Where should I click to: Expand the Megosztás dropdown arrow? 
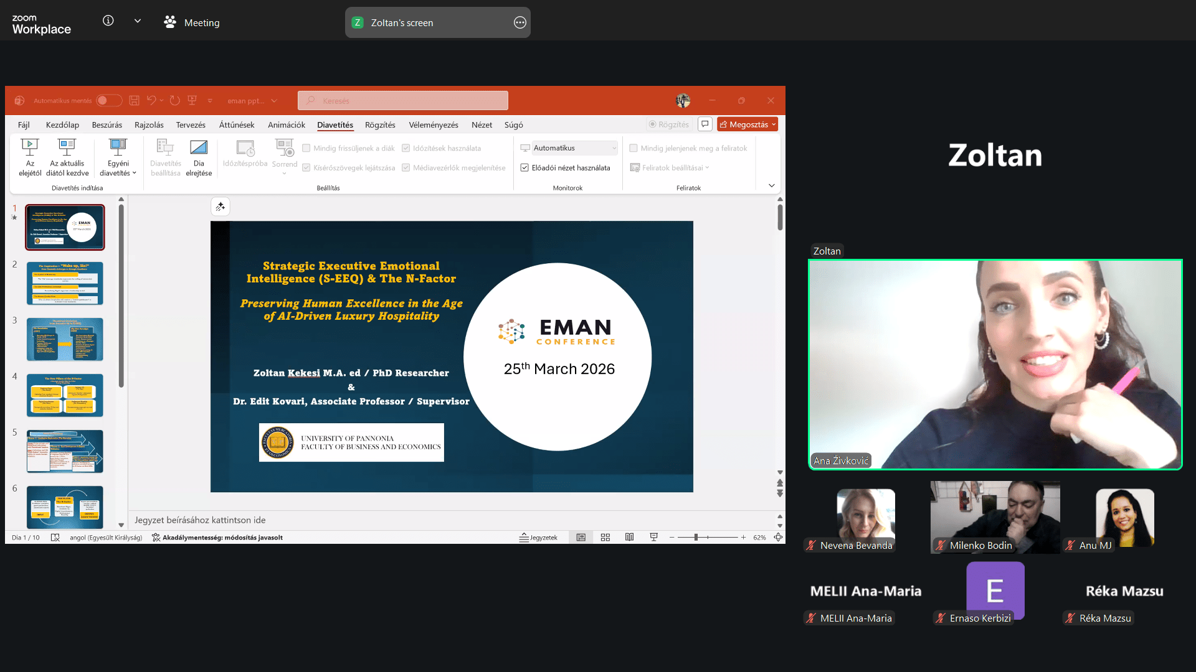(774, 124)
